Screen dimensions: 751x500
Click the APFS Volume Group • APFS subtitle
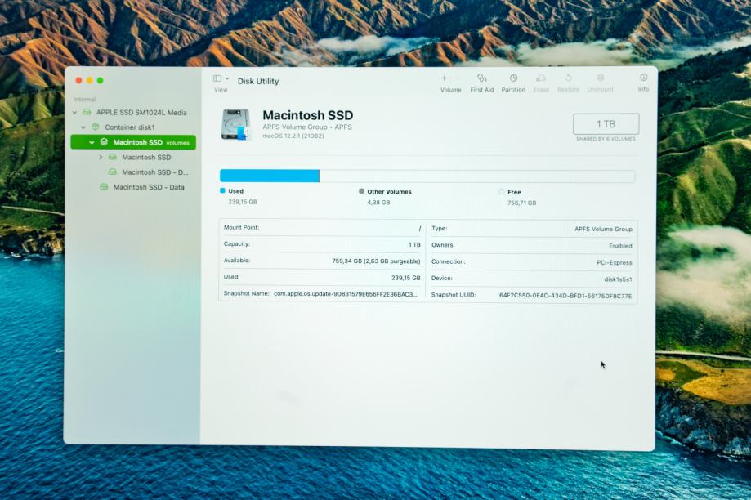tap(307, 127)
